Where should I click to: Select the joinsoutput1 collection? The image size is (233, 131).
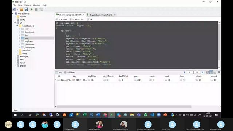tap(30, 47)
